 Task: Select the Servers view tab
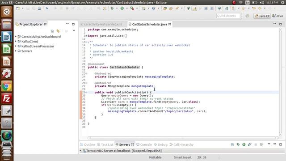pos(124,144)
